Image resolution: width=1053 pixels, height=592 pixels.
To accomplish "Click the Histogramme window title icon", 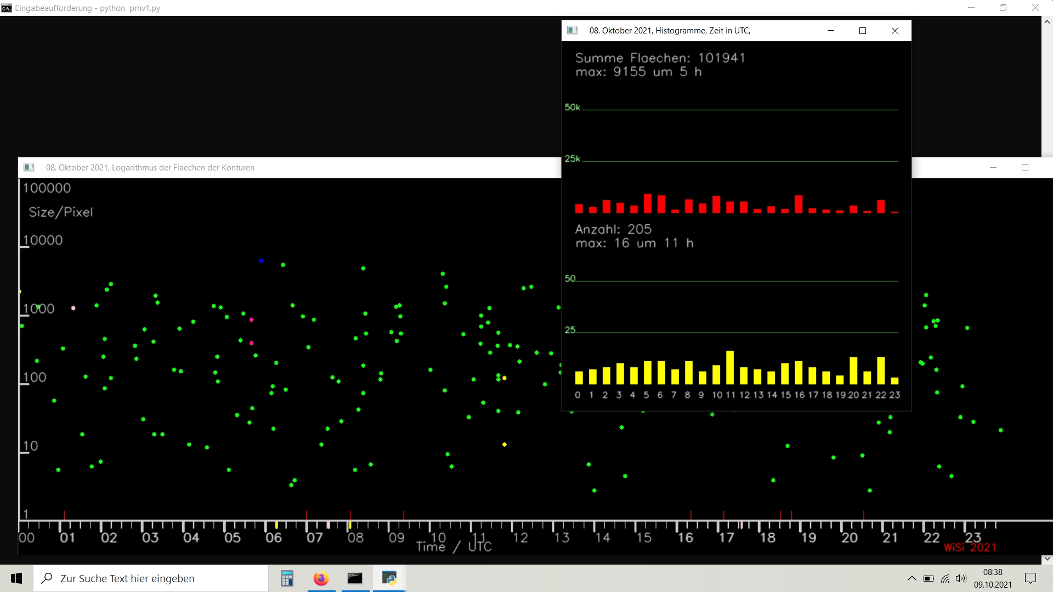I will click(x=573, y=31).
